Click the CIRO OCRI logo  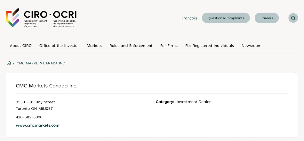pos(41,18)
